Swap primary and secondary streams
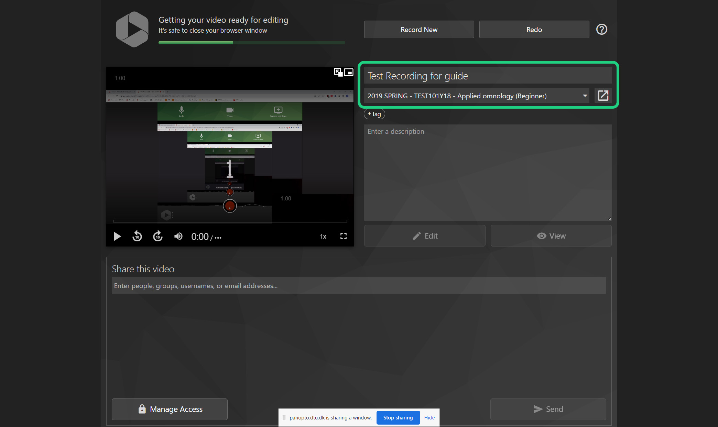 pos(338,72)
